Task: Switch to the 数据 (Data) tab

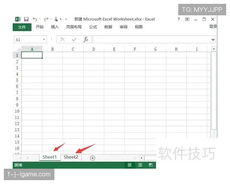Action: (108, 27)
